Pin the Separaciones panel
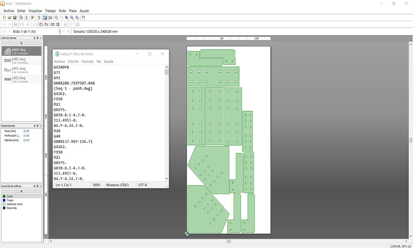 pyautogui.click(x=37, y=126)
